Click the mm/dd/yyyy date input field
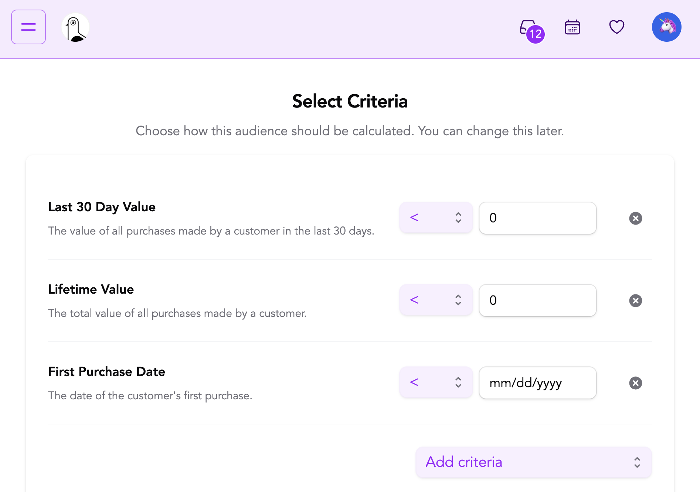Viewport: 700px width, 492px height. 537,383
